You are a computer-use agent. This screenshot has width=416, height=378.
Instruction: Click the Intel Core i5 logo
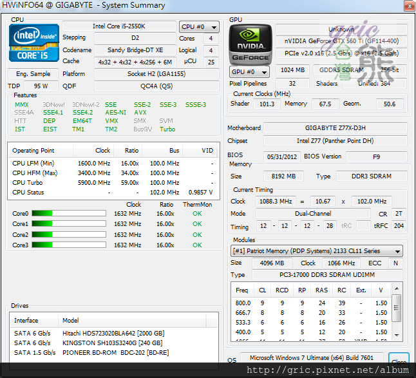[x=34, y=43]
